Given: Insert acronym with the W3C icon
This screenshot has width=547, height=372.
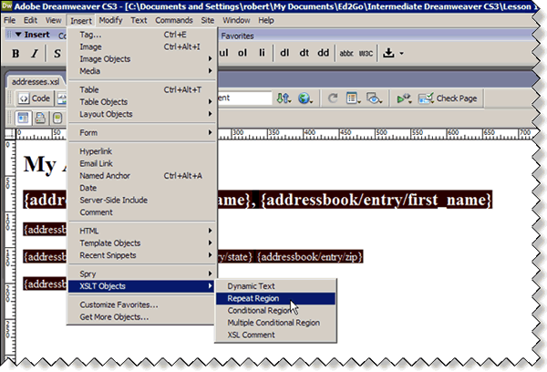Looking at the screenshot, I should click(x=366, y=54).
